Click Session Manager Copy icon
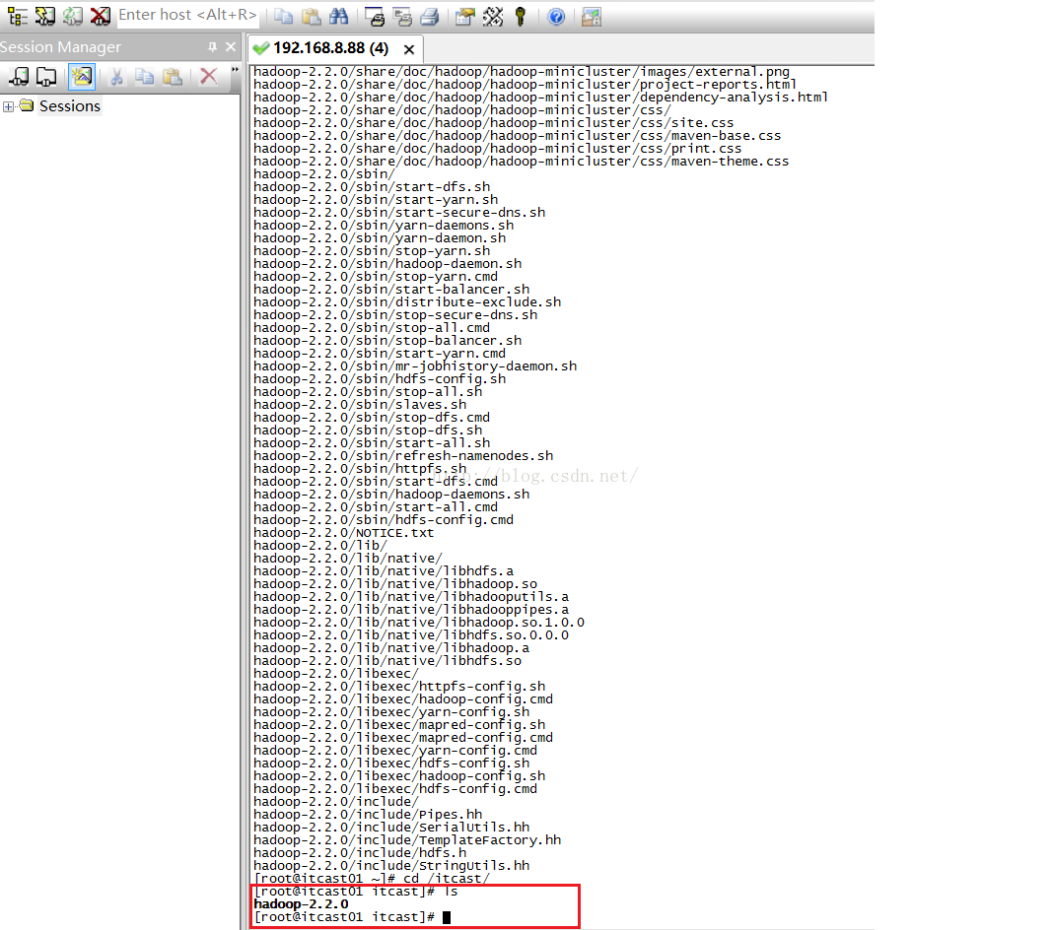This screenshot has width=1052, height=930. point(144,77)
